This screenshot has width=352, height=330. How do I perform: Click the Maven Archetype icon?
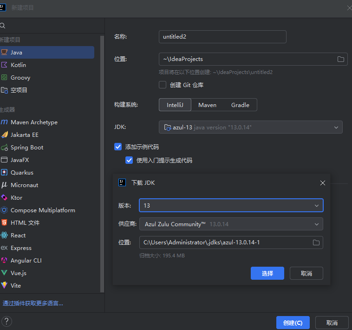click(x=4, y=122)
